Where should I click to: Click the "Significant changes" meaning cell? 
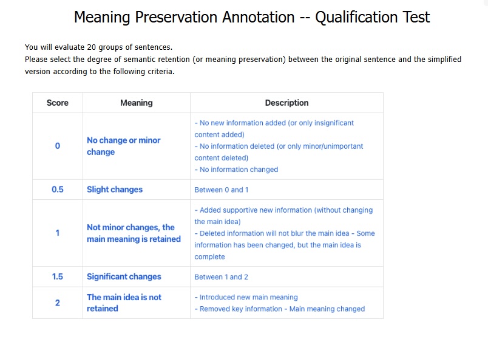click(124, 276)
